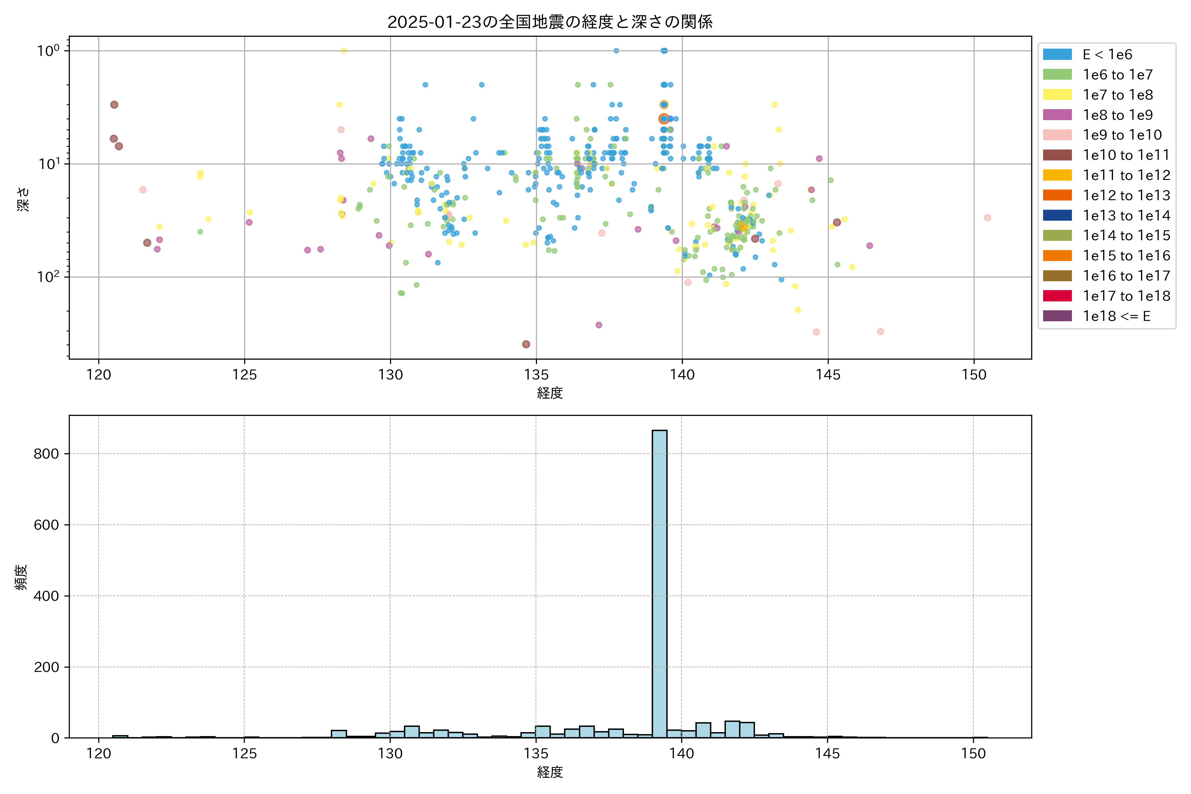Click the purple 1e8 to 1e9 legend swatch

(1057, 115)
